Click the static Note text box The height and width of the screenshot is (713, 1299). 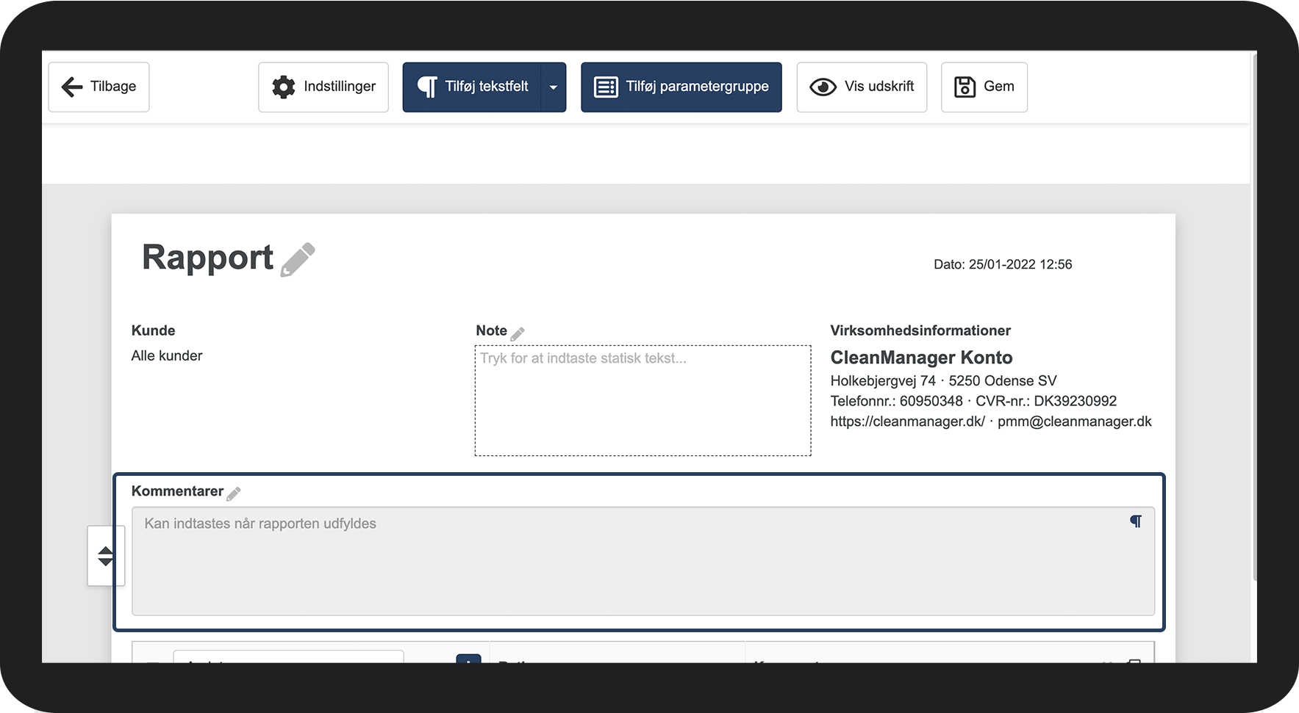(643, 400)
